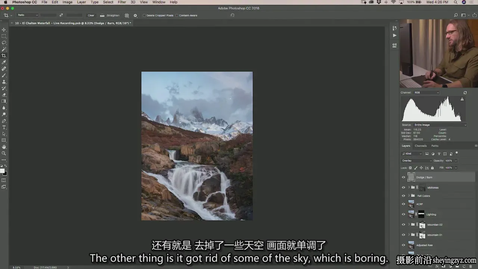Screen dimensions: 478x269
Task: Select the Eraser tool
Action: 4,95
